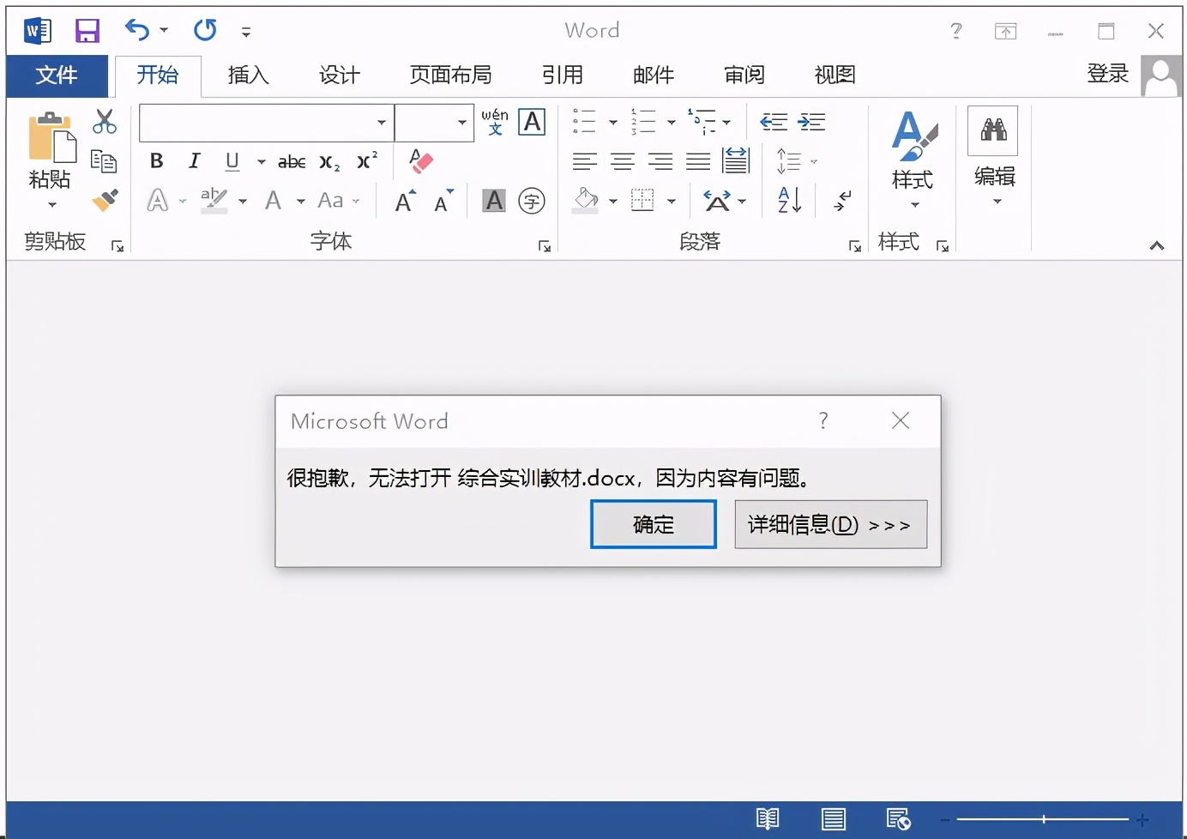The width and height of the screenshot is (1187, 839).
Task: Toggle Bold formatting
Action: 156,160
